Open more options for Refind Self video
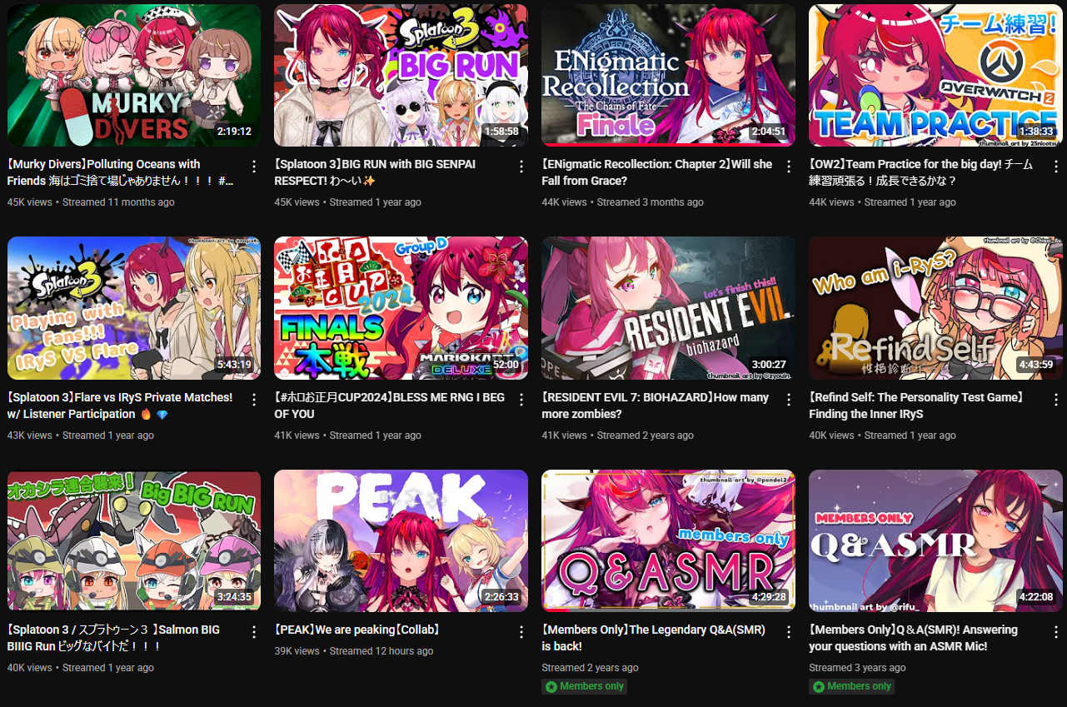The height and width of the screenshot is (707, 1067). coord(1056,400)
